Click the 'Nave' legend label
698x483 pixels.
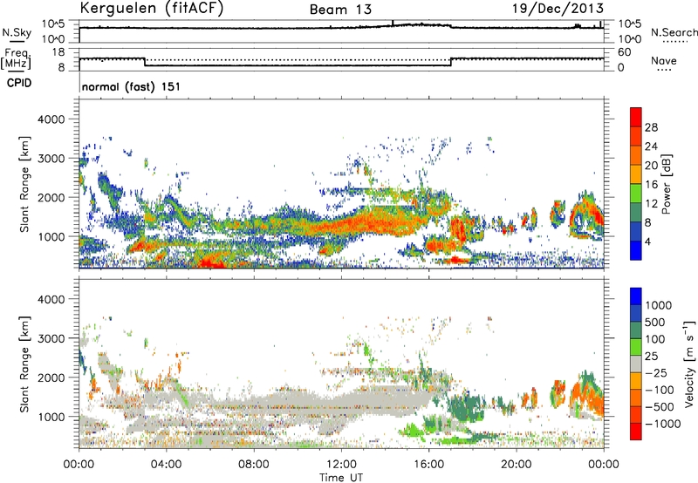click(664, 61)
